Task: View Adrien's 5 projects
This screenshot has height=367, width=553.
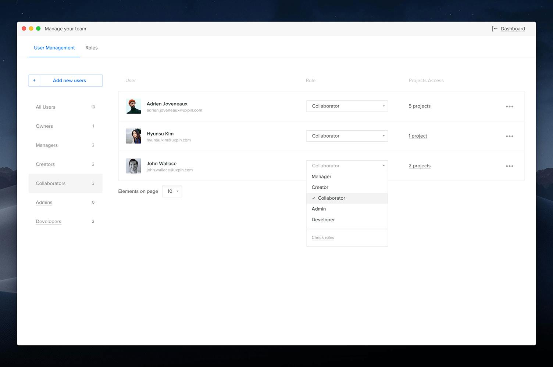Action: (x=419, y=106)
